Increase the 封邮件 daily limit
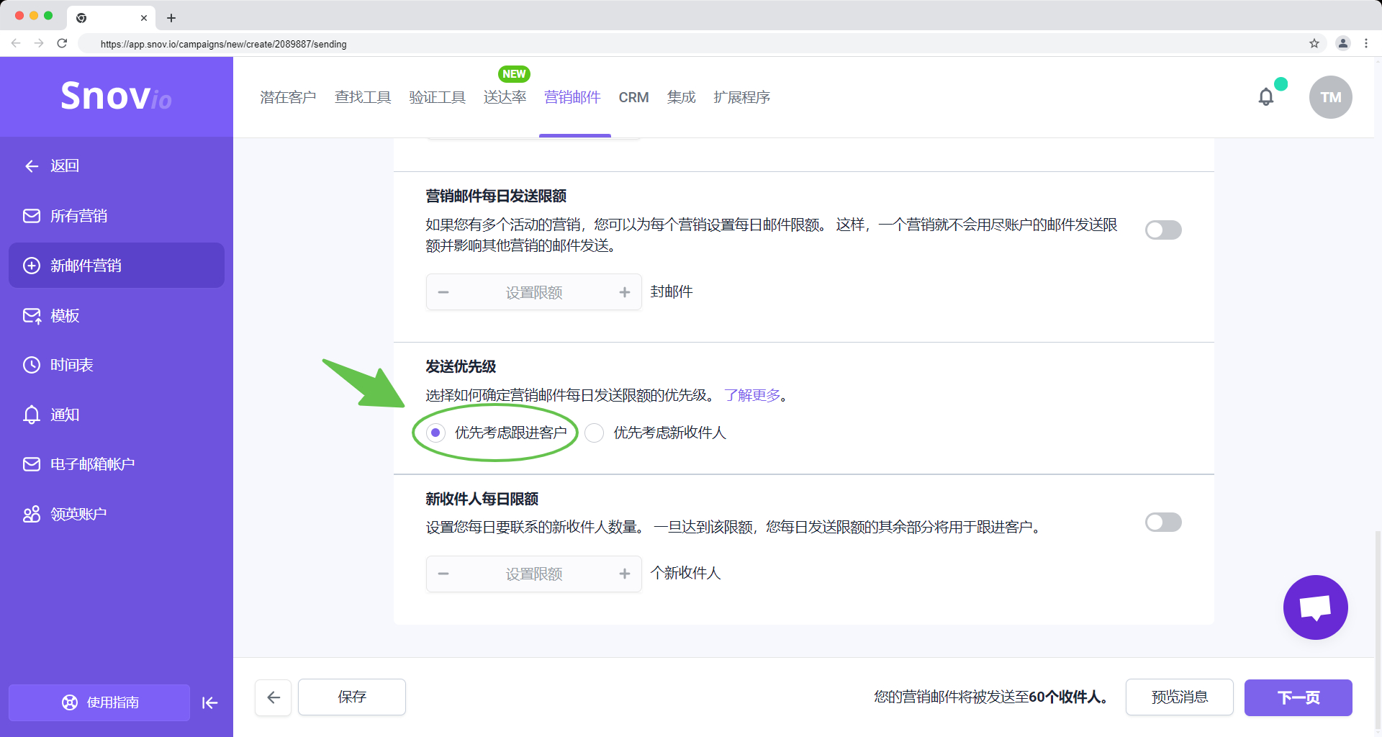 click(x=624, y=292)
